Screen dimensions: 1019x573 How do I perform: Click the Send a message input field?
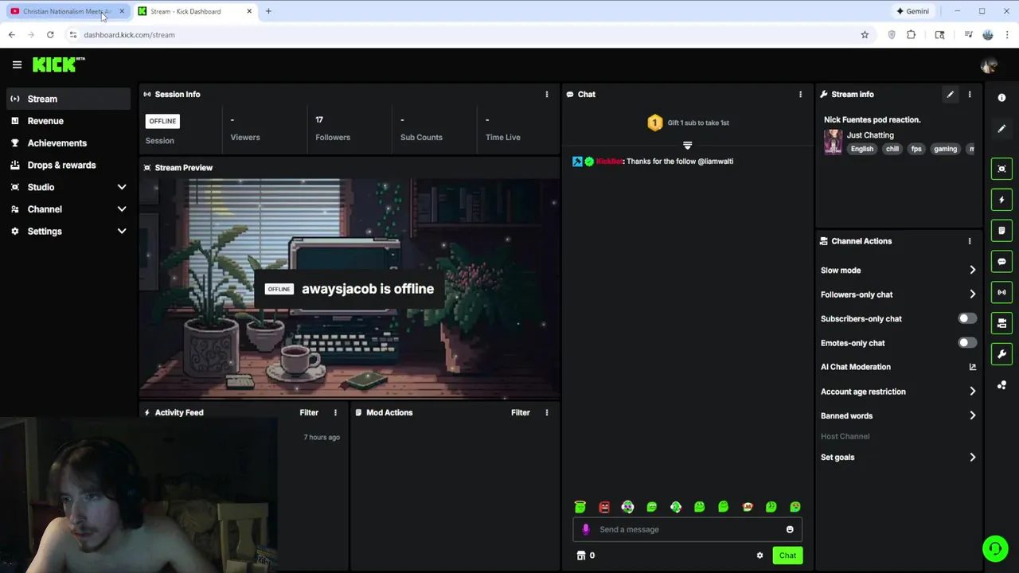[x=688, y=529]
